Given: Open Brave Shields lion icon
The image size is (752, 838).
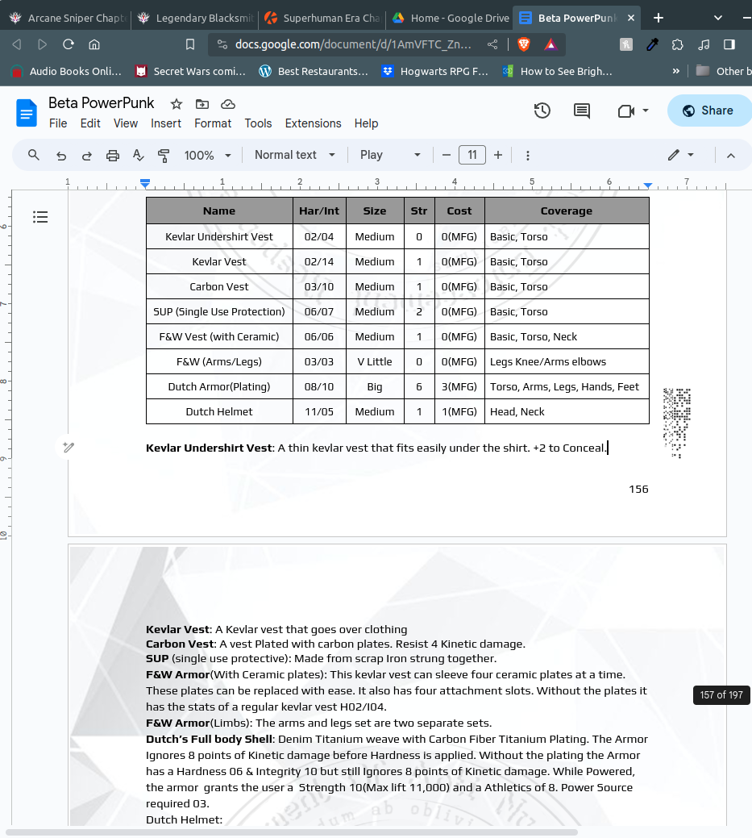Looking at the screenshot, I should pos(524,44).
